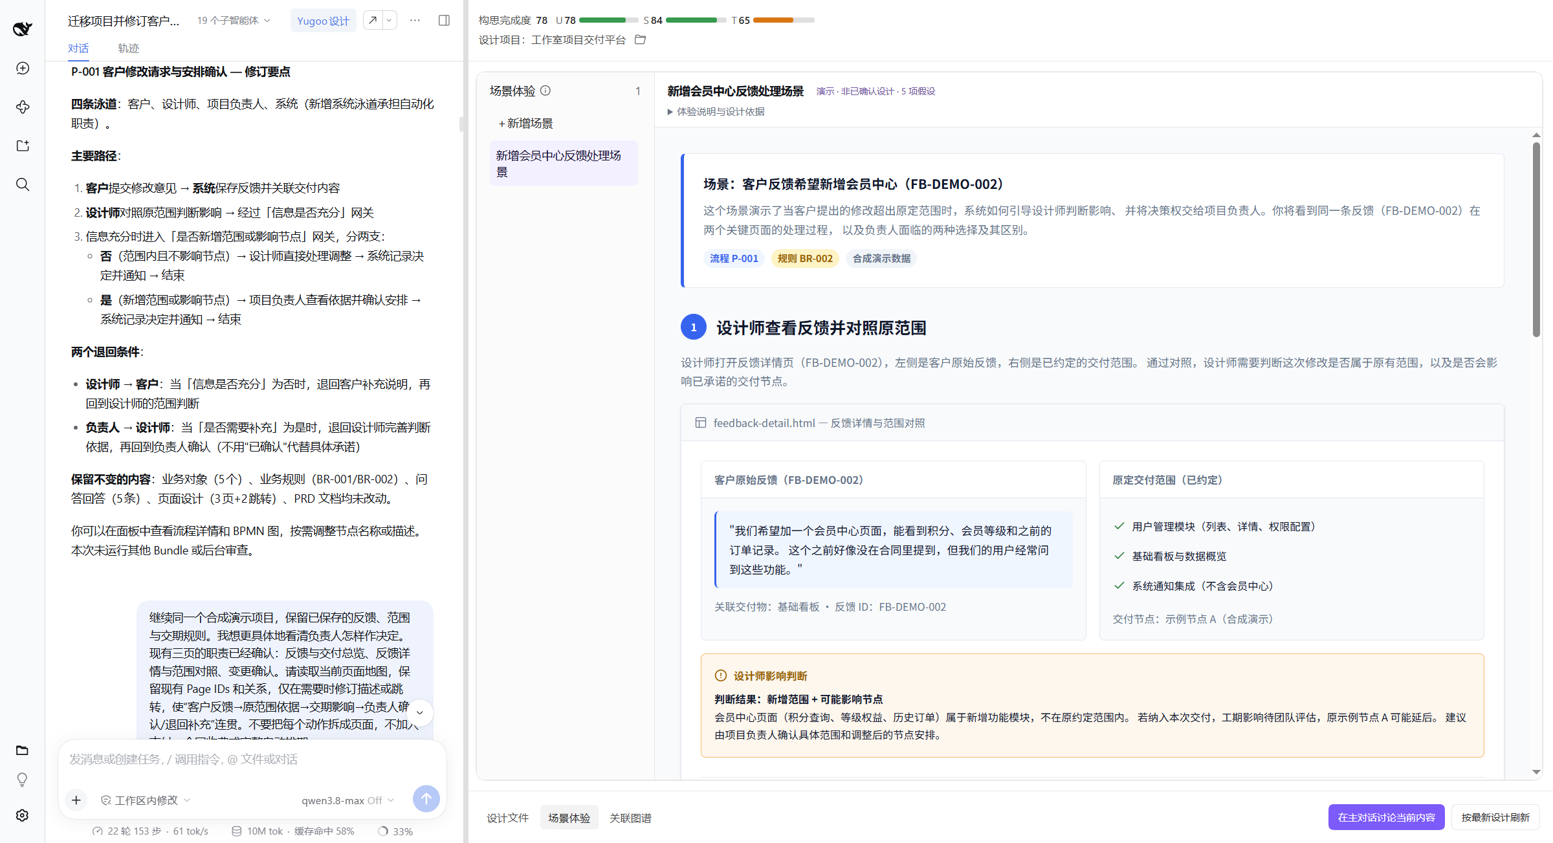The height and width of the screenshot is (843, 1553).
Task: Open search with the magnifier sidebar icon
Action: coord(23,184)
